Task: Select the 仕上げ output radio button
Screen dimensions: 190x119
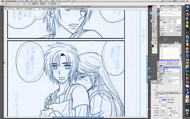Action: click(x=171, y=111)
